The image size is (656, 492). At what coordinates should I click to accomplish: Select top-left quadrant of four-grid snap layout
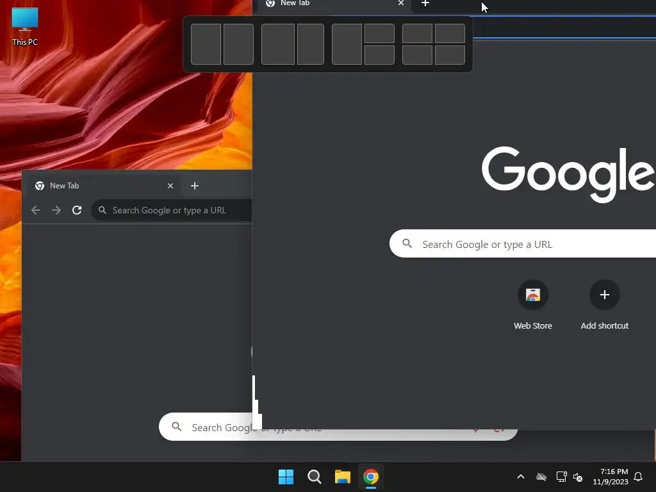(x=417, y=33)
